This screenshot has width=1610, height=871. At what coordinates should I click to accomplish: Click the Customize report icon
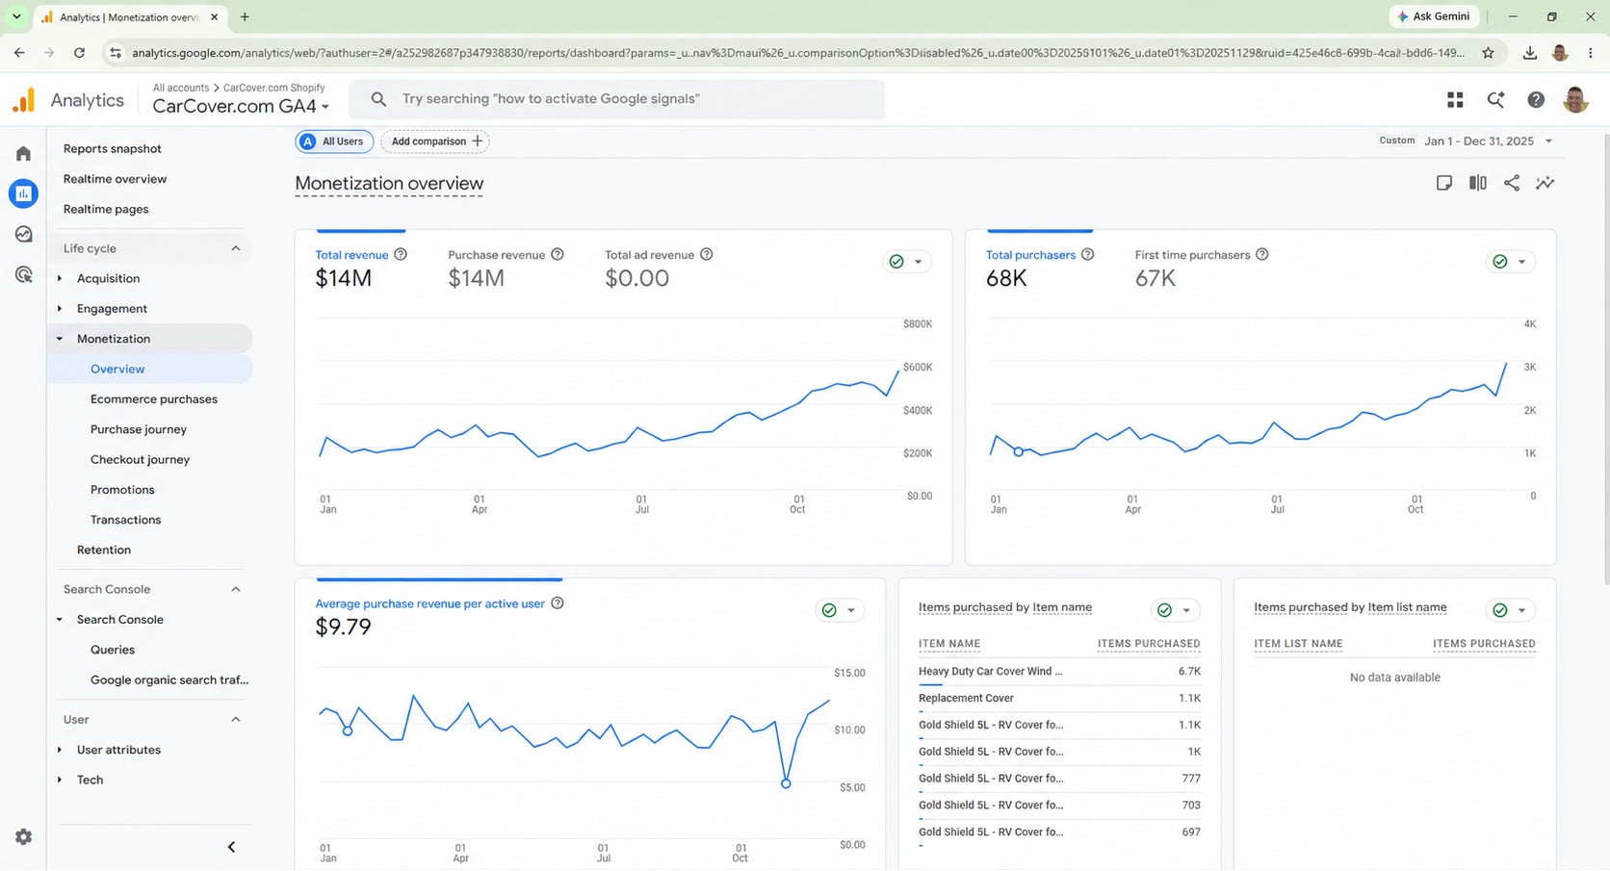(1443, 183)
